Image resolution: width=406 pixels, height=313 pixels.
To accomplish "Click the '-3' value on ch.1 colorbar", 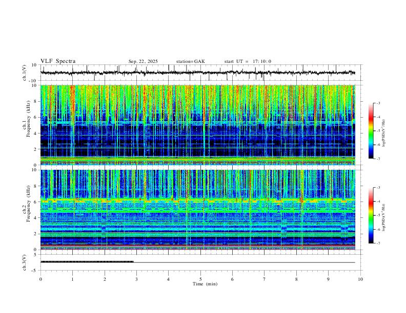I will tap(378, 103).
